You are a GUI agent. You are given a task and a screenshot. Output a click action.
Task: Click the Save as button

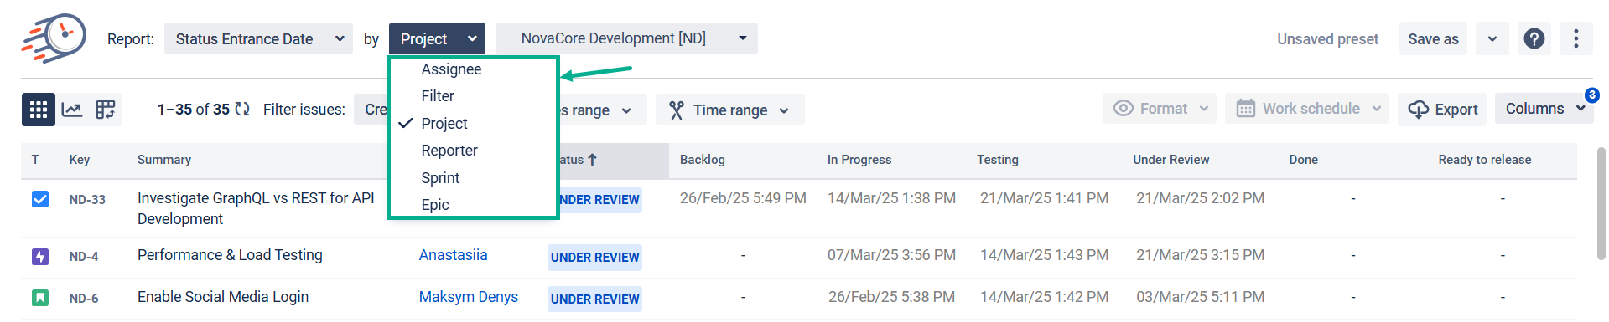pos(1433,39)
